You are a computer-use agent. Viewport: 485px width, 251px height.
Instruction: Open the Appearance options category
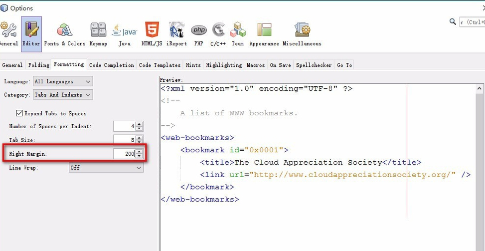264,34
